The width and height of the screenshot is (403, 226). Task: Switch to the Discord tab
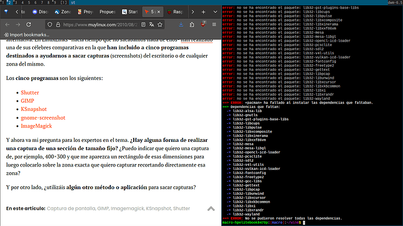40,12
